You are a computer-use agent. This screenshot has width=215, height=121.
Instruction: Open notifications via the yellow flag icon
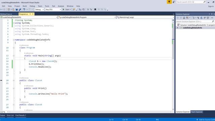click(169, 2)
